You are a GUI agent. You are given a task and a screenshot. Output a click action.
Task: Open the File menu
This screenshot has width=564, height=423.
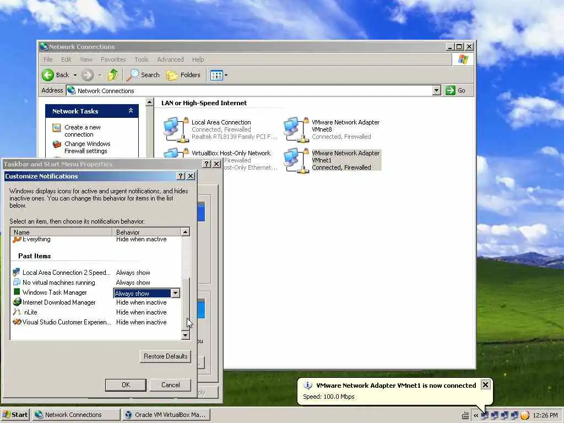(x=48, y=59)
